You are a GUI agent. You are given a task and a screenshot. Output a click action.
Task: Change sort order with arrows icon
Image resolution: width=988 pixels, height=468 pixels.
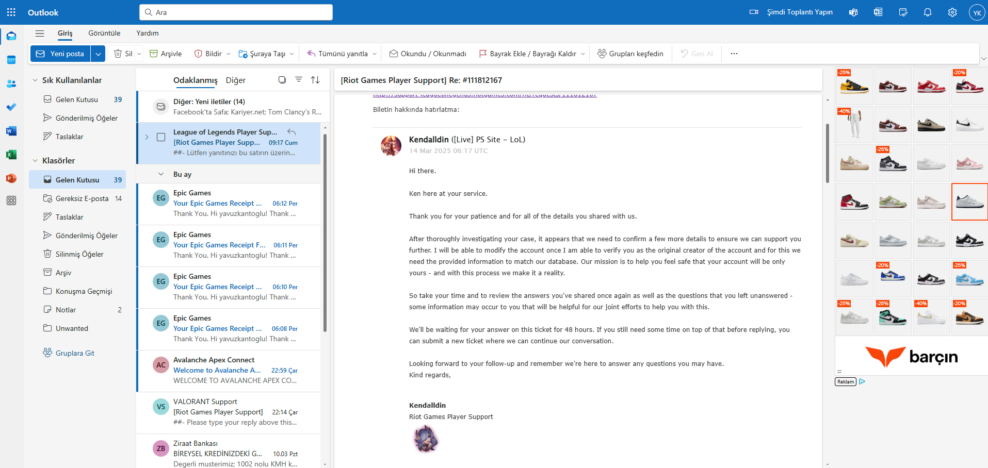315,80
